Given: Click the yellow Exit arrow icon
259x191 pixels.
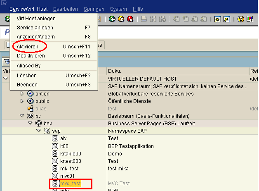Looking at the screenshot, I should click(x=121, y=19).
